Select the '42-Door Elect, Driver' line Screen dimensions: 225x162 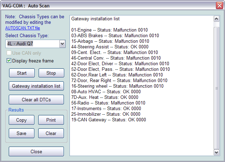tap(120, 63)
